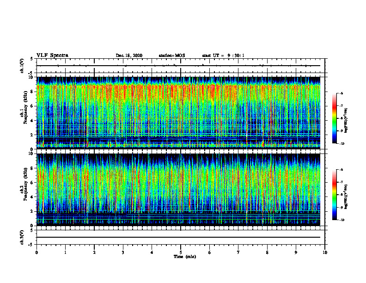Click time axis tick label "4"
Image resolution: width=366 pixels, height=283 pixels.
pos(152,252)
